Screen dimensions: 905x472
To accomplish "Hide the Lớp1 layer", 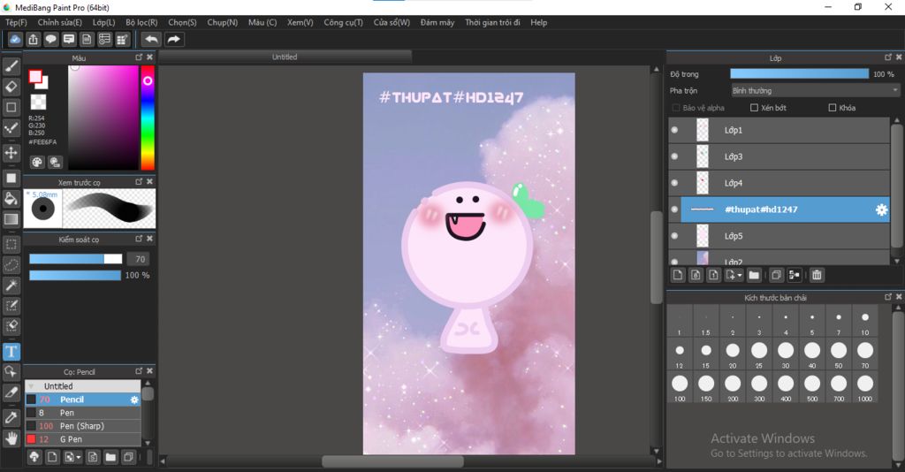I will click(x=675, y=130).
